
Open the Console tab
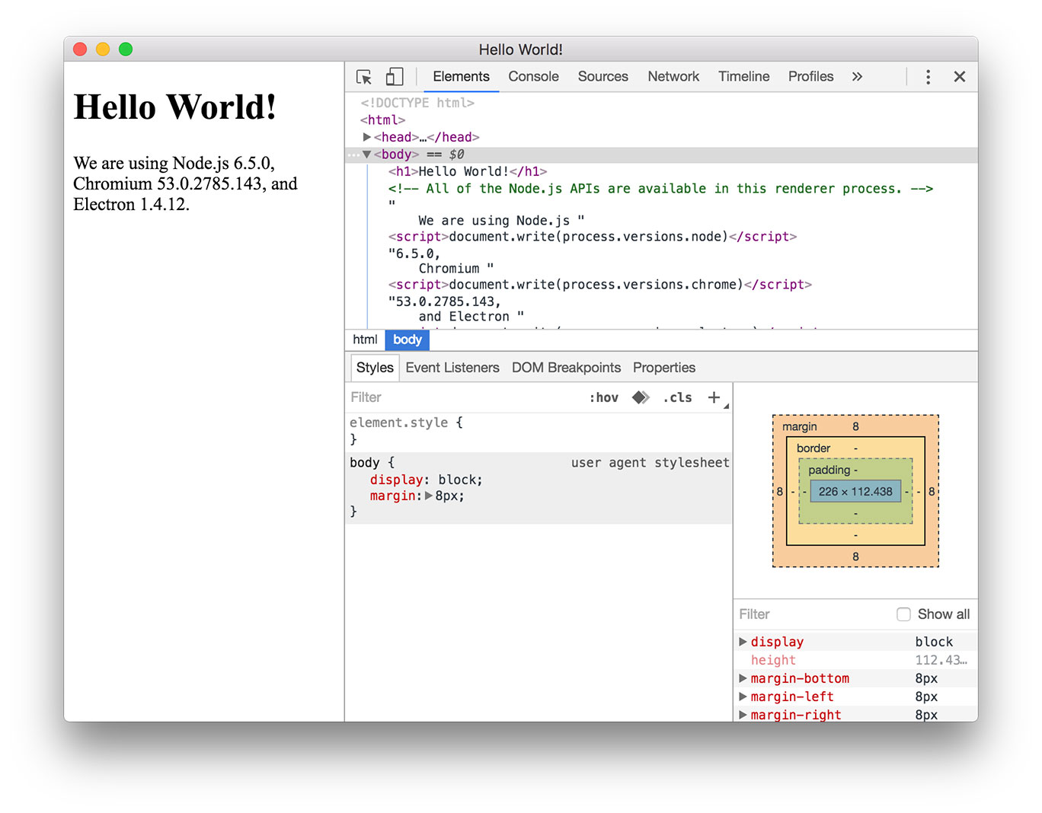(533, 77)
